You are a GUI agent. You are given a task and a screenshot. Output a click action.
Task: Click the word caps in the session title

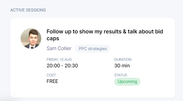coord(53,39)
